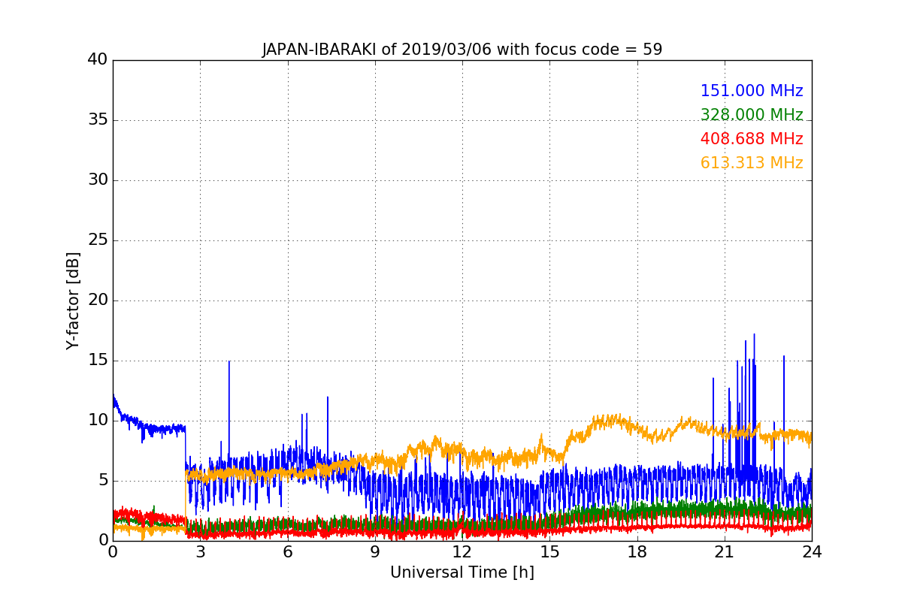Viewport: 902px width, 601px height.
Task: Click x-axis tick label '3'
Action: [x=200, y=551]
